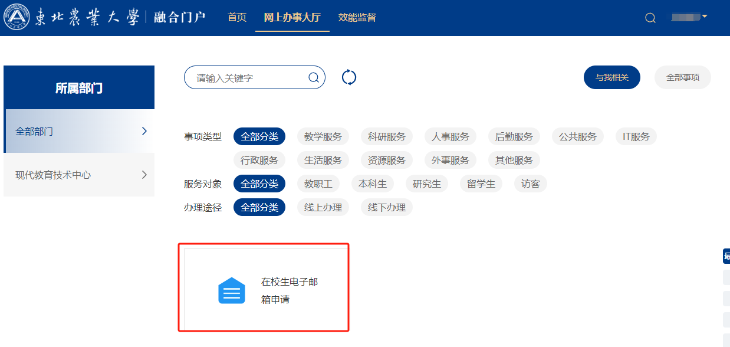Screen dimensions: 730x347
Task: Click the magnifier inside keyword search box
Action: tap(314, 77)
